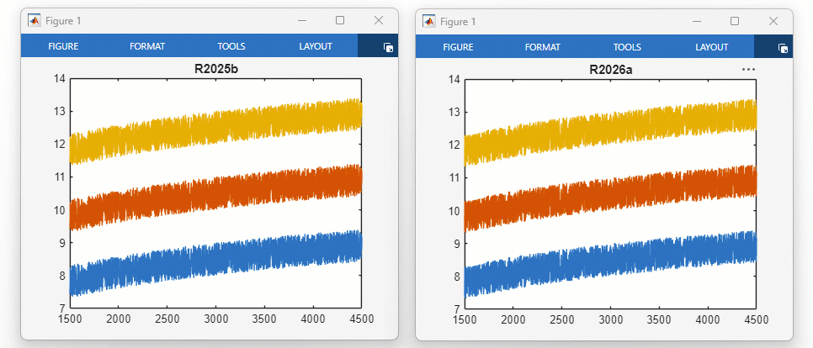Click y-axis label 14 in R2026a plot

[x=454, y=79]
